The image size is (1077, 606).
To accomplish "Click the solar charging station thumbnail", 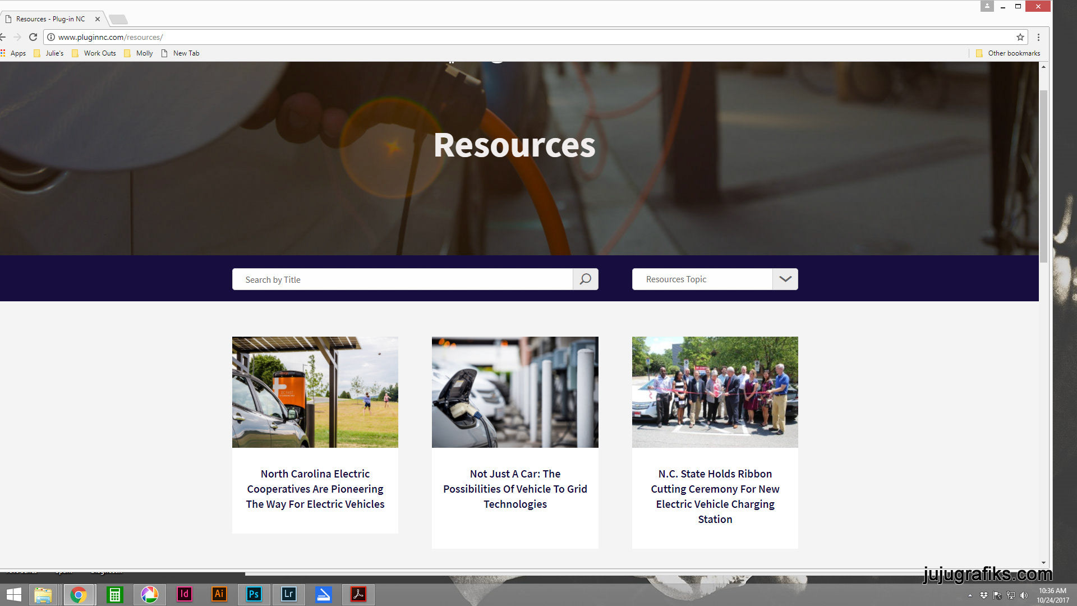I will 315,392.
